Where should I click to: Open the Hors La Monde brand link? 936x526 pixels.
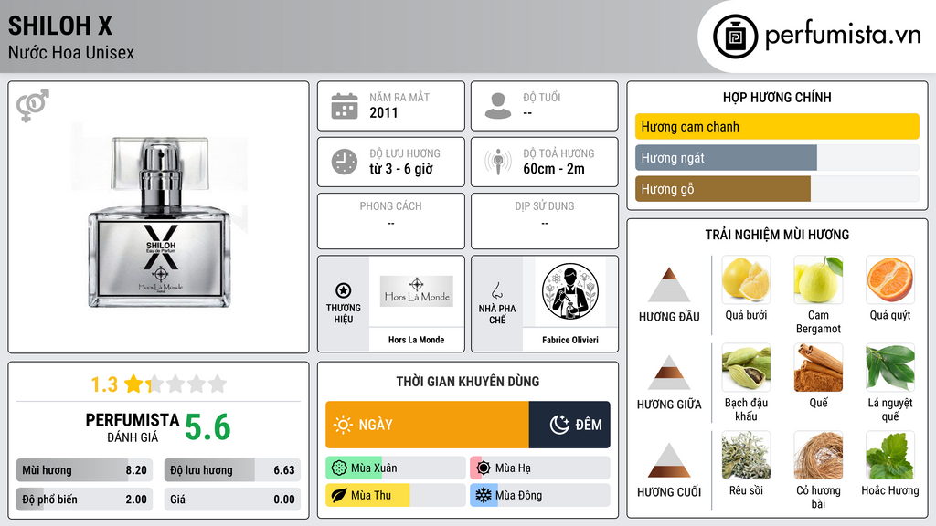416,340
